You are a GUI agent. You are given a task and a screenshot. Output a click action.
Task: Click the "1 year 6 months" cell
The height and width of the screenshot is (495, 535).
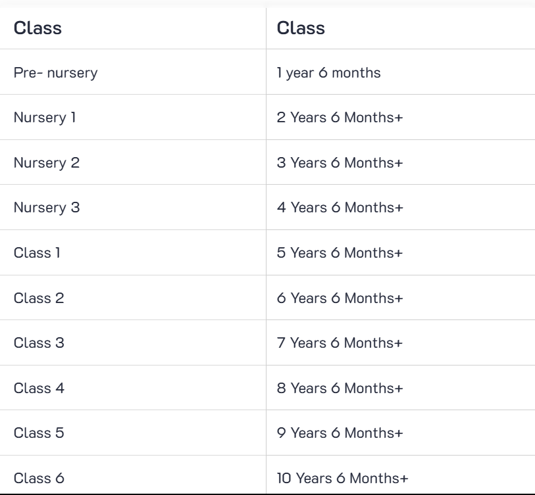tap(328, 73)
